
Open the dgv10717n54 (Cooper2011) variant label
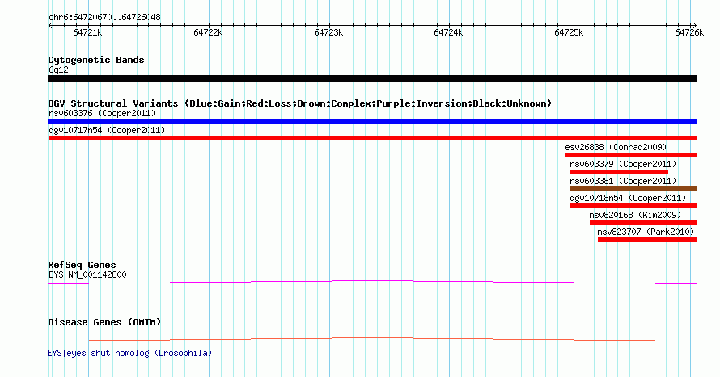pyautogui.click(x=107, y=130)
